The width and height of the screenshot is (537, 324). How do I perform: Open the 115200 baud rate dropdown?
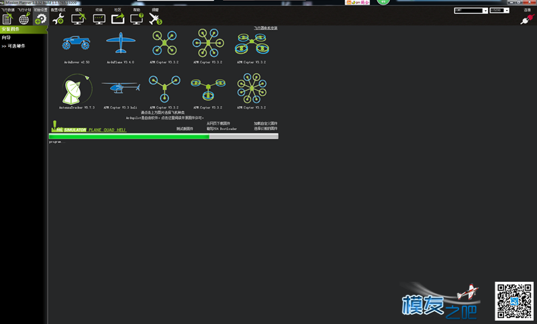(x=499, y=11)
